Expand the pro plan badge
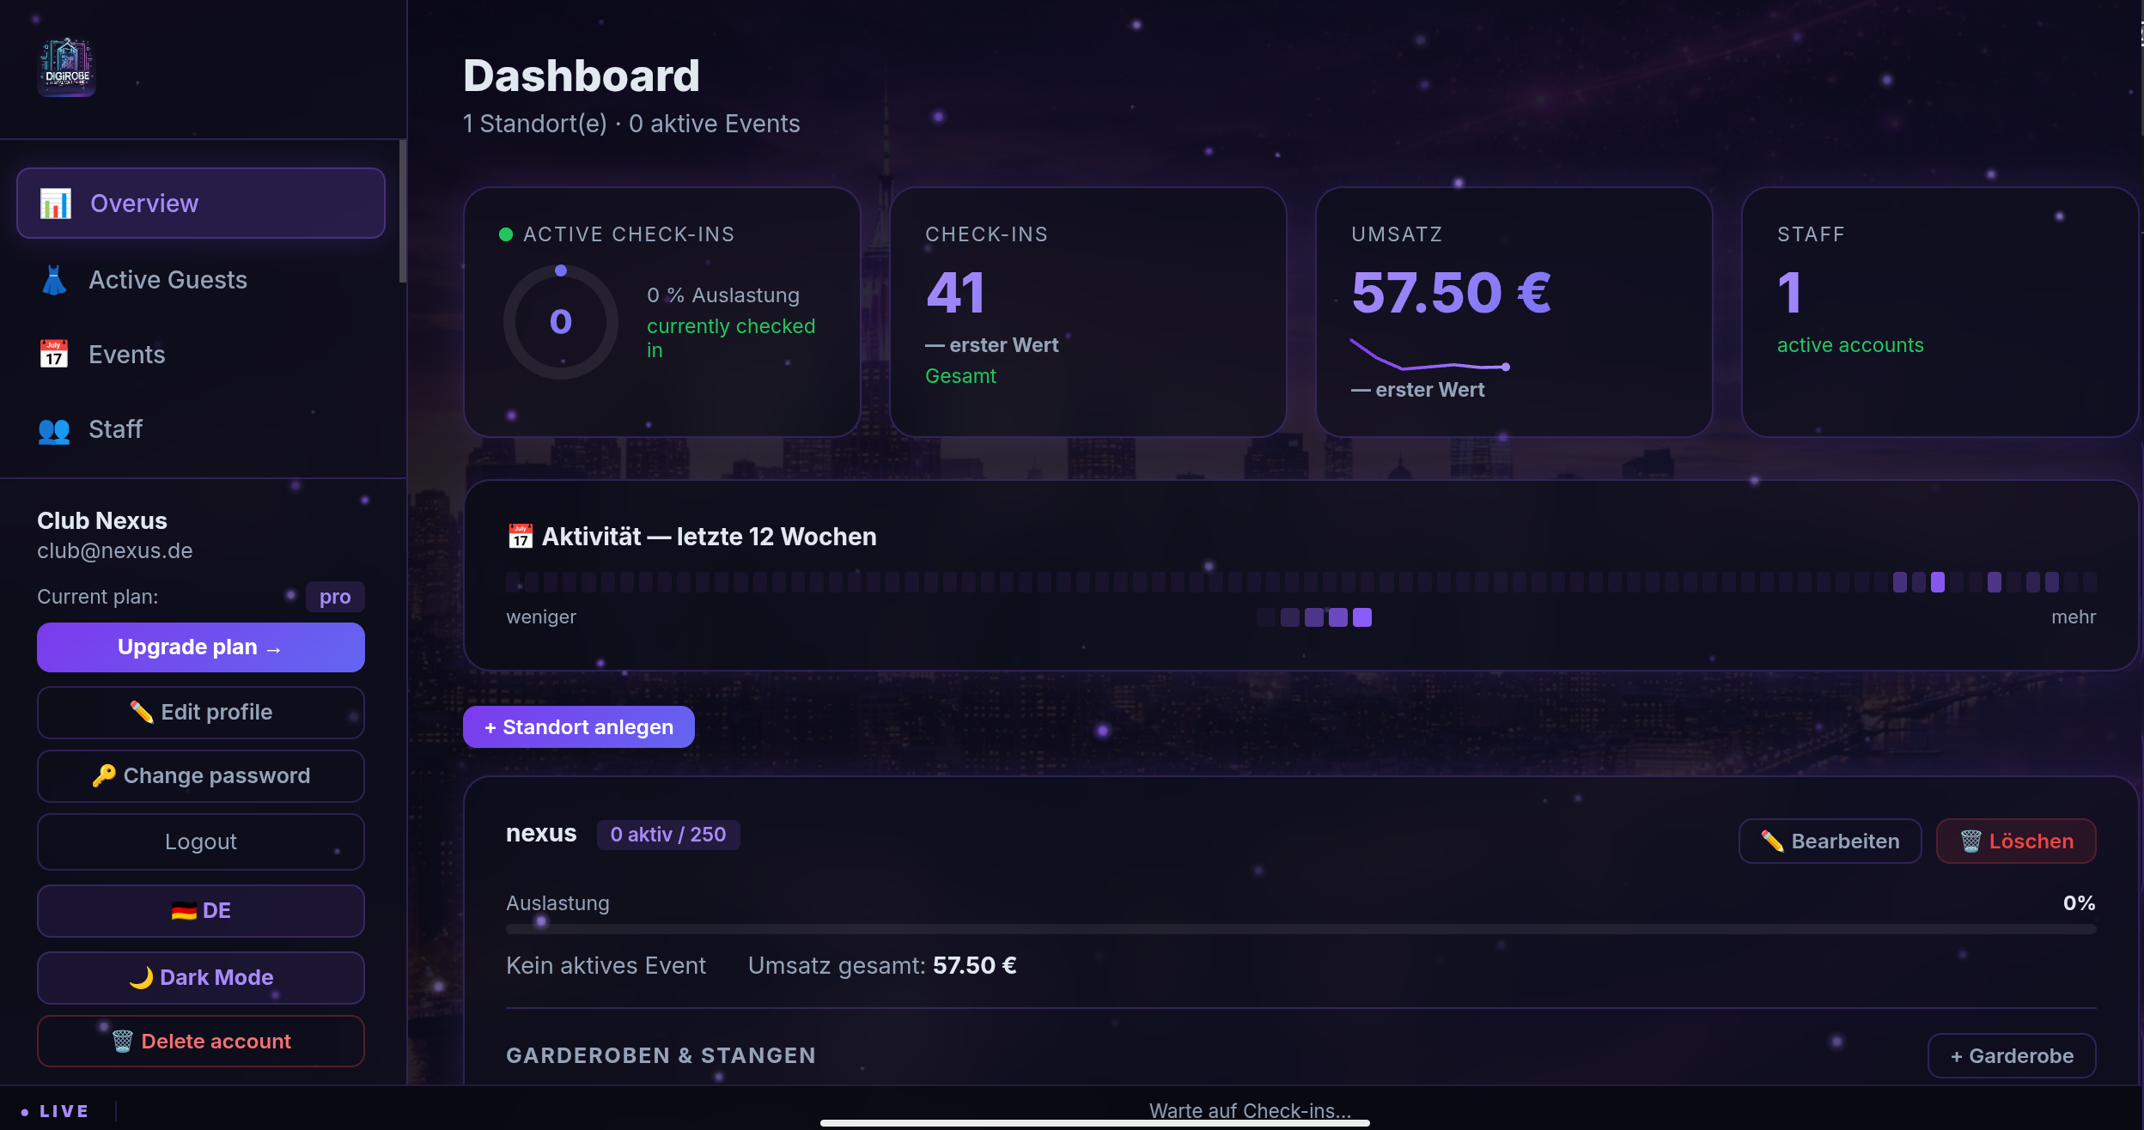2144x1130 pixels. (x=334, y=597)
